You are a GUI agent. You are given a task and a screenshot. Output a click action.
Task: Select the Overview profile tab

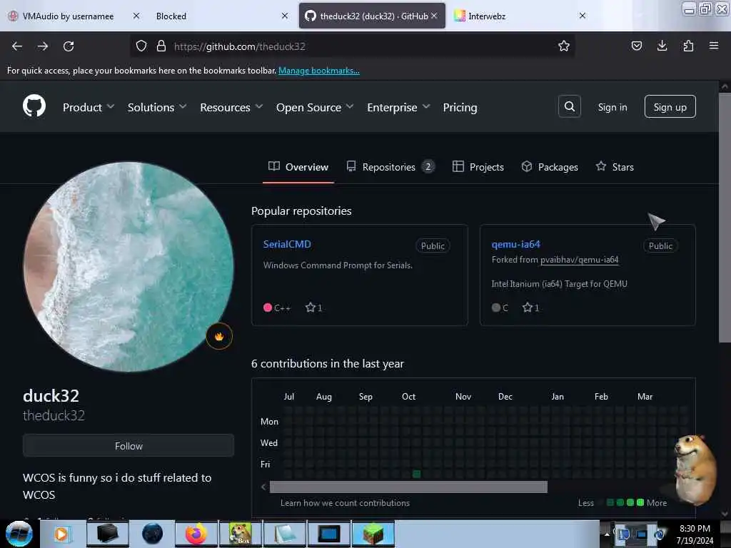tap(298, 167)
